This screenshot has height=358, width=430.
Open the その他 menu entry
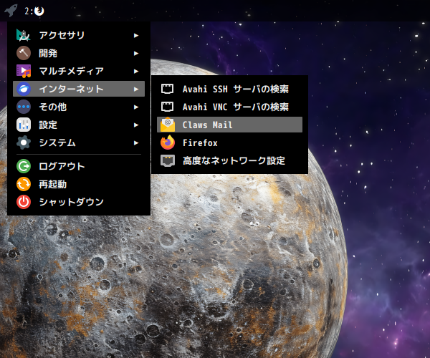coord(79,107)
